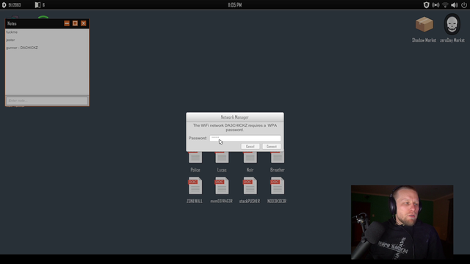This screenshot has width=470, height=264.
Task: Open the ZONEWALL doc file
Action: click(x=195, y=186)
